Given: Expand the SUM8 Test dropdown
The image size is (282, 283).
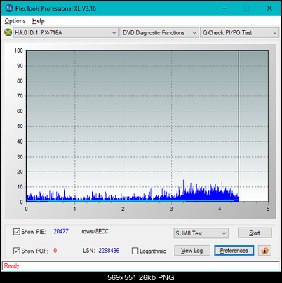Looking at the screenshot, I should tap(201, 233).
